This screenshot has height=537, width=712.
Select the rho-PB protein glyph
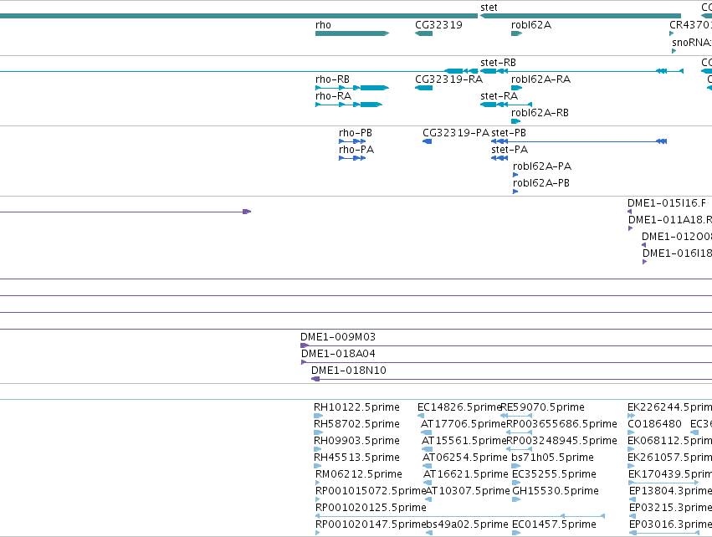352,141
